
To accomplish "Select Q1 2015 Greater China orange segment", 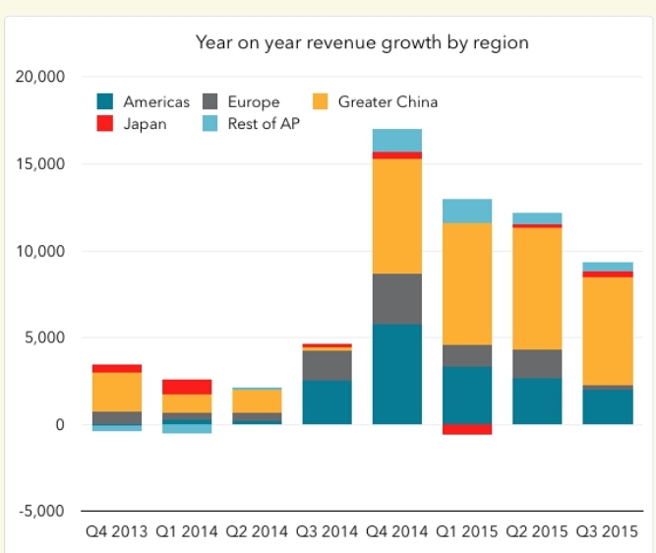I will click(x=467, y=284).
